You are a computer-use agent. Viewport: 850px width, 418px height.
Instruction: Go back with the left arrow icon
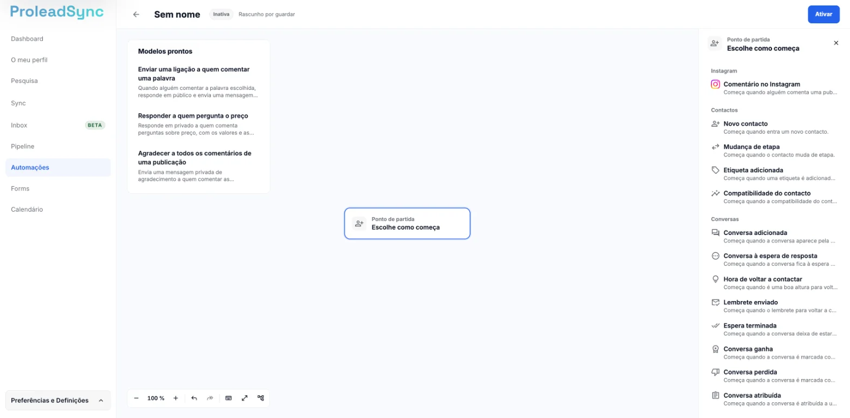136,15
